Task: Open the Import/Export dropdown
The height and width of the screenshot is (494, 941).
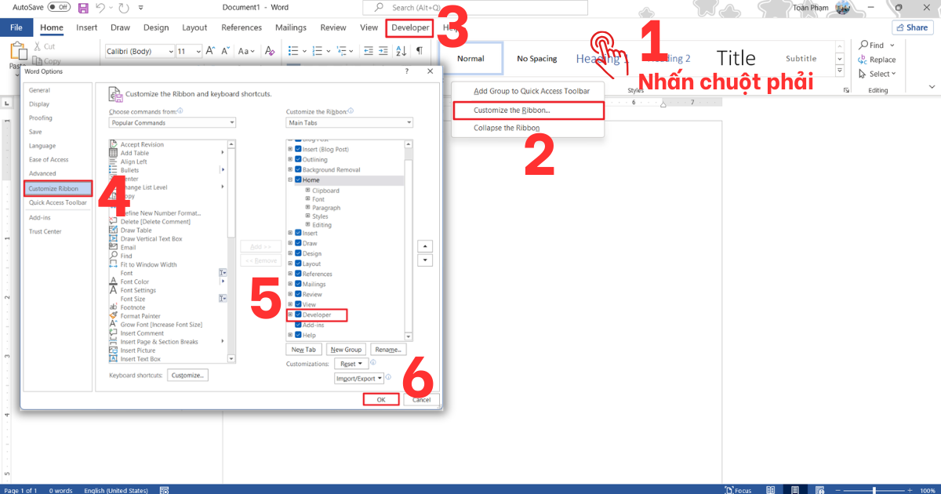Action: click(x=359, y=378)
